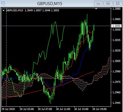Select the 1.3080 price scale label

coord(116,9)
